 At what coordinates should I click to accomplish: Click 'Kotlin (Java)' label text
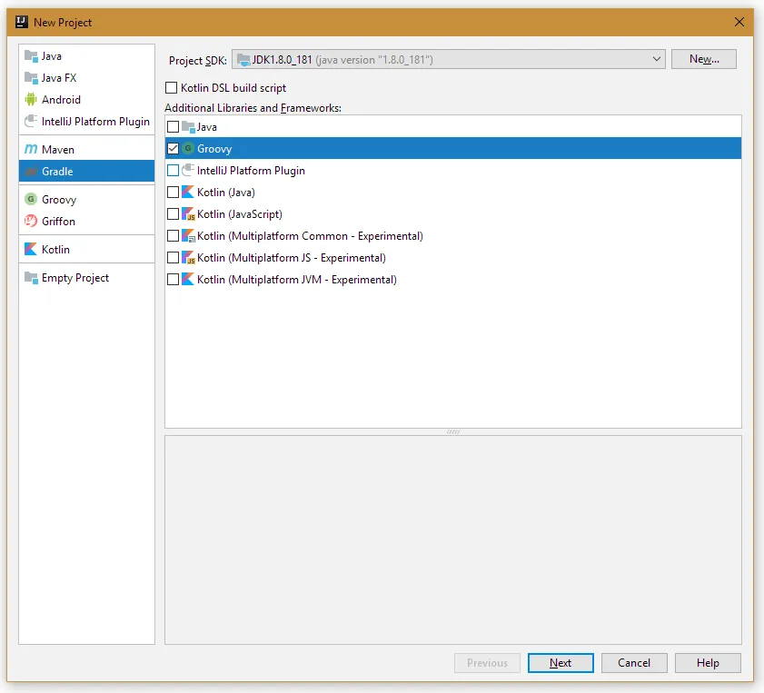(x=226, y=193)
